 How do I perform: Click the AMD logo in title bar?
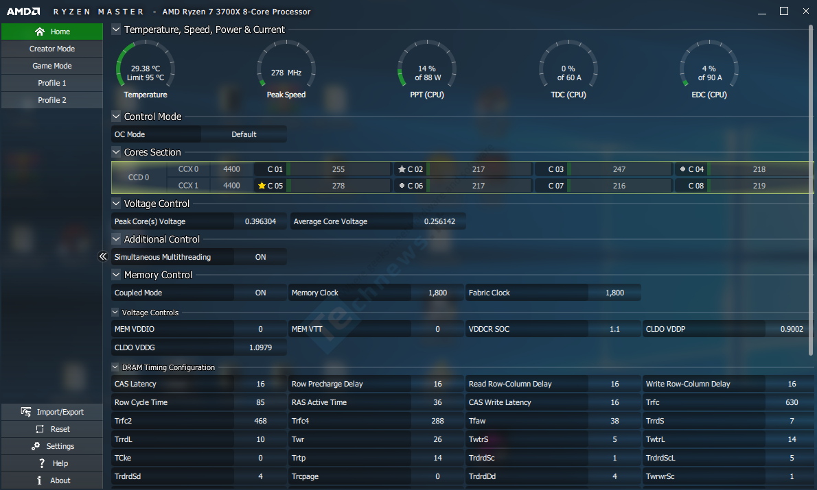coord(23,12)
